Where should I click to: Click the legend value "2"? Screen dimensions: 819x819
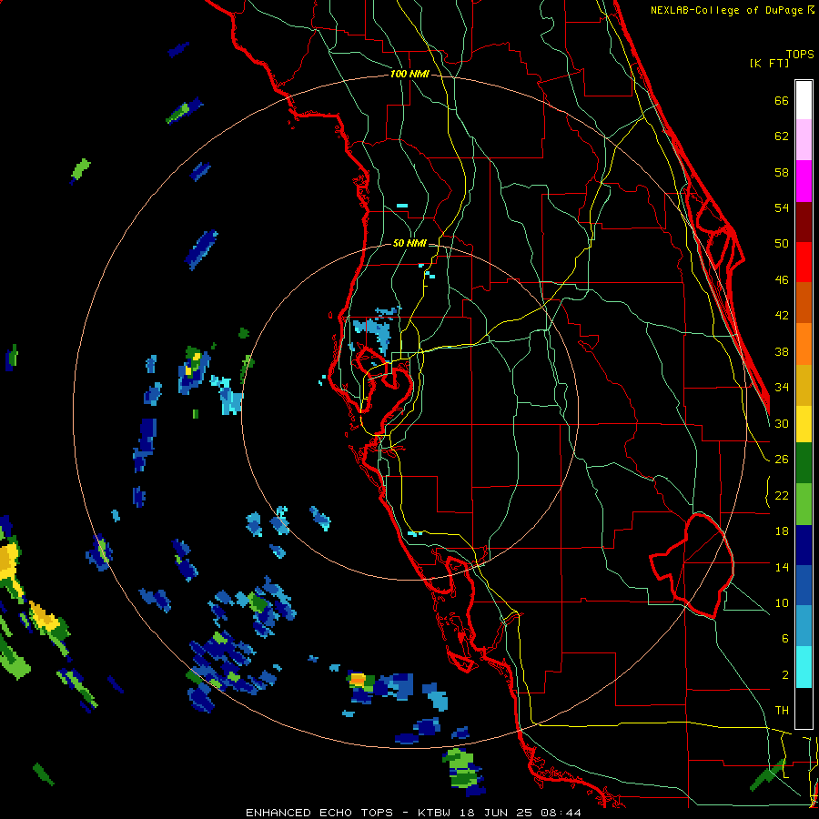(x=784, y=675)
